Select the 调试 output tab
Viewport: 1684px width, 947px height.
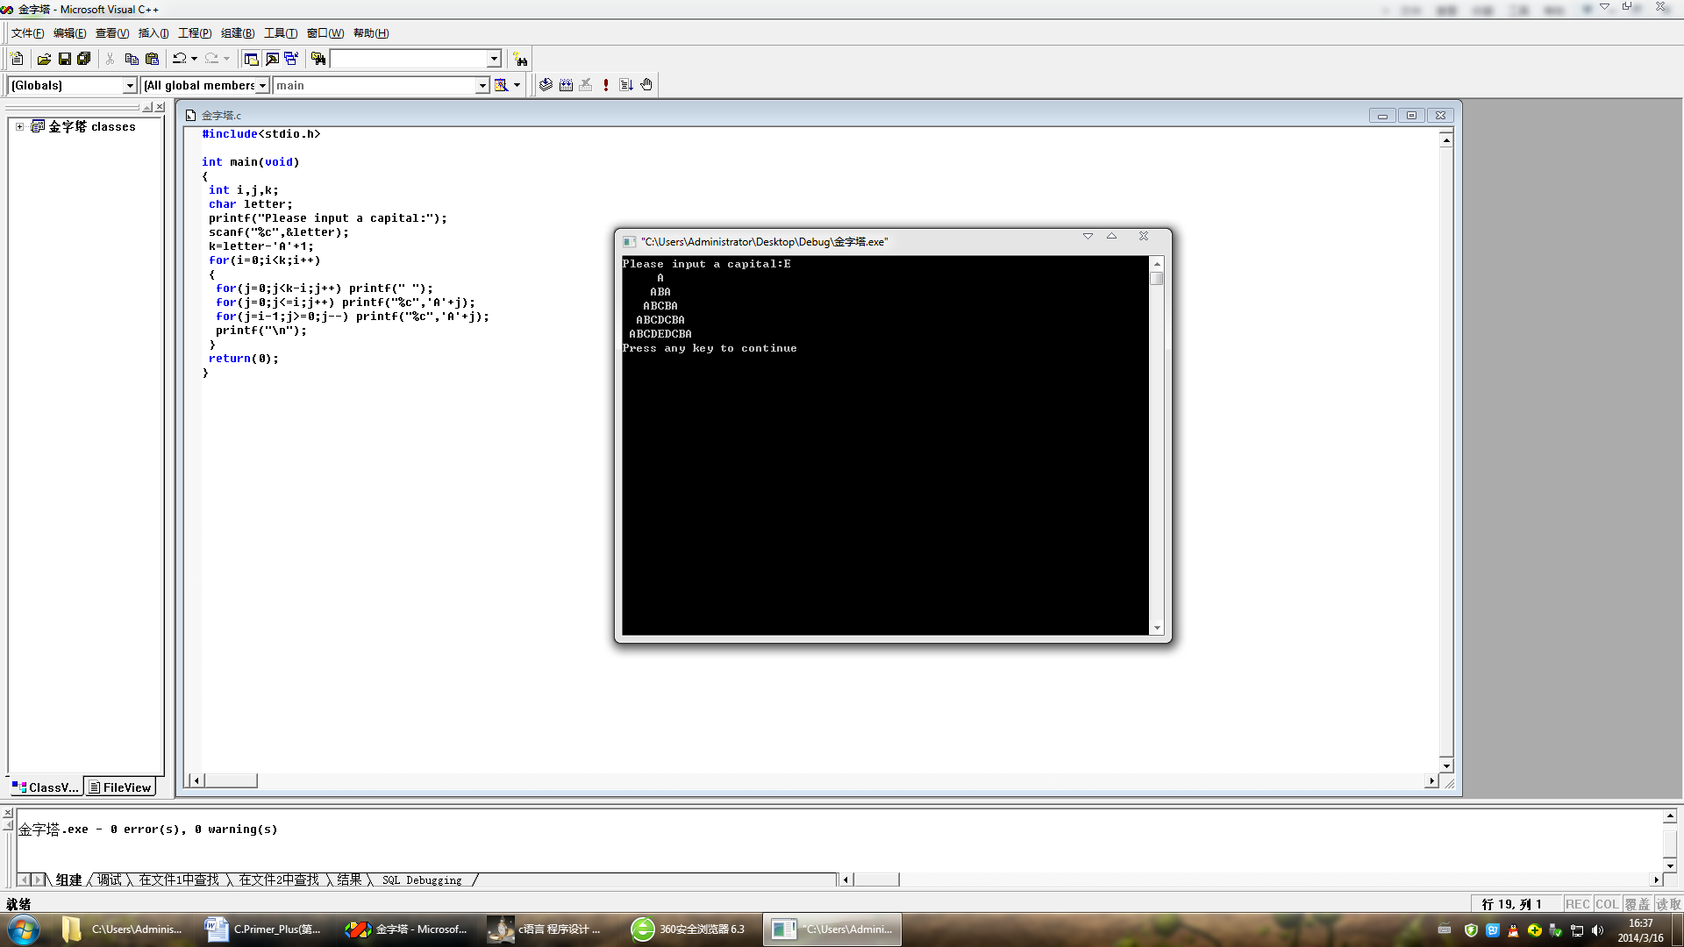click(110, 879)
